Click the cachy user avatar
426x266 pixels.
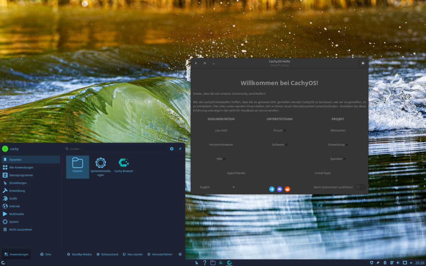tap(5, 149)
